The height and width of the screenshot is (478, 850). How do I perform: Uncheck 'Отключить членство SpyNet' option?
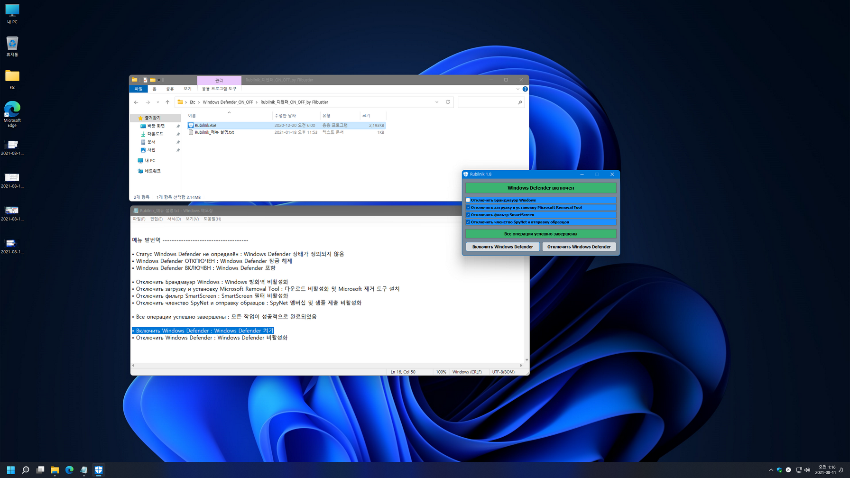(468, 222)
